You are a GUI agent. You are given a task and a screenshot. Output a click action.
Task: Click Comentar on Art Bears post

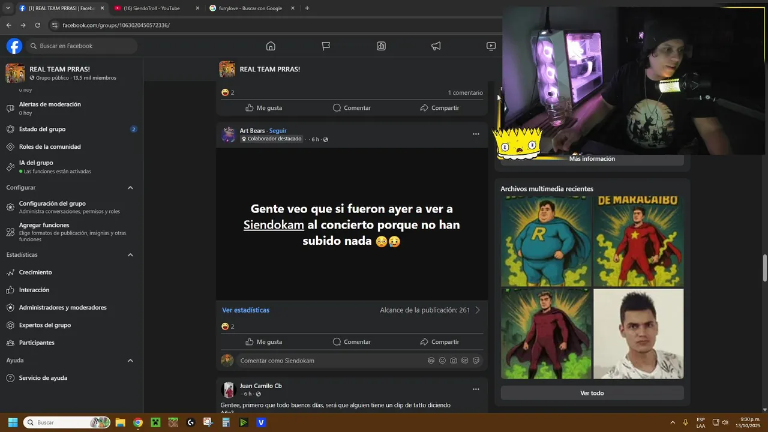click(x=352, y=342)
